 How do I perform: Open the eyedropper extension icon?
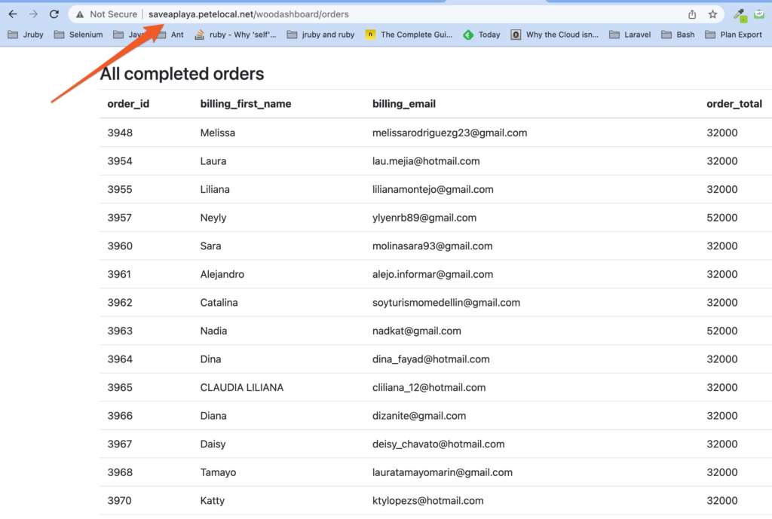(x=739, y=14)
